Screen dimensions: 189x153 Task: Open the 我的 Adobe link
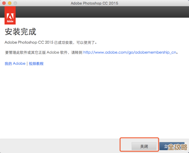(x=15, y=63)
